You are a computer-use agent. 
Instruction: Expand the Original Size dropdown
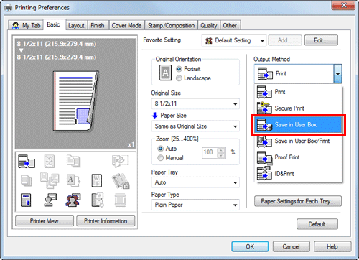(195, 103)
